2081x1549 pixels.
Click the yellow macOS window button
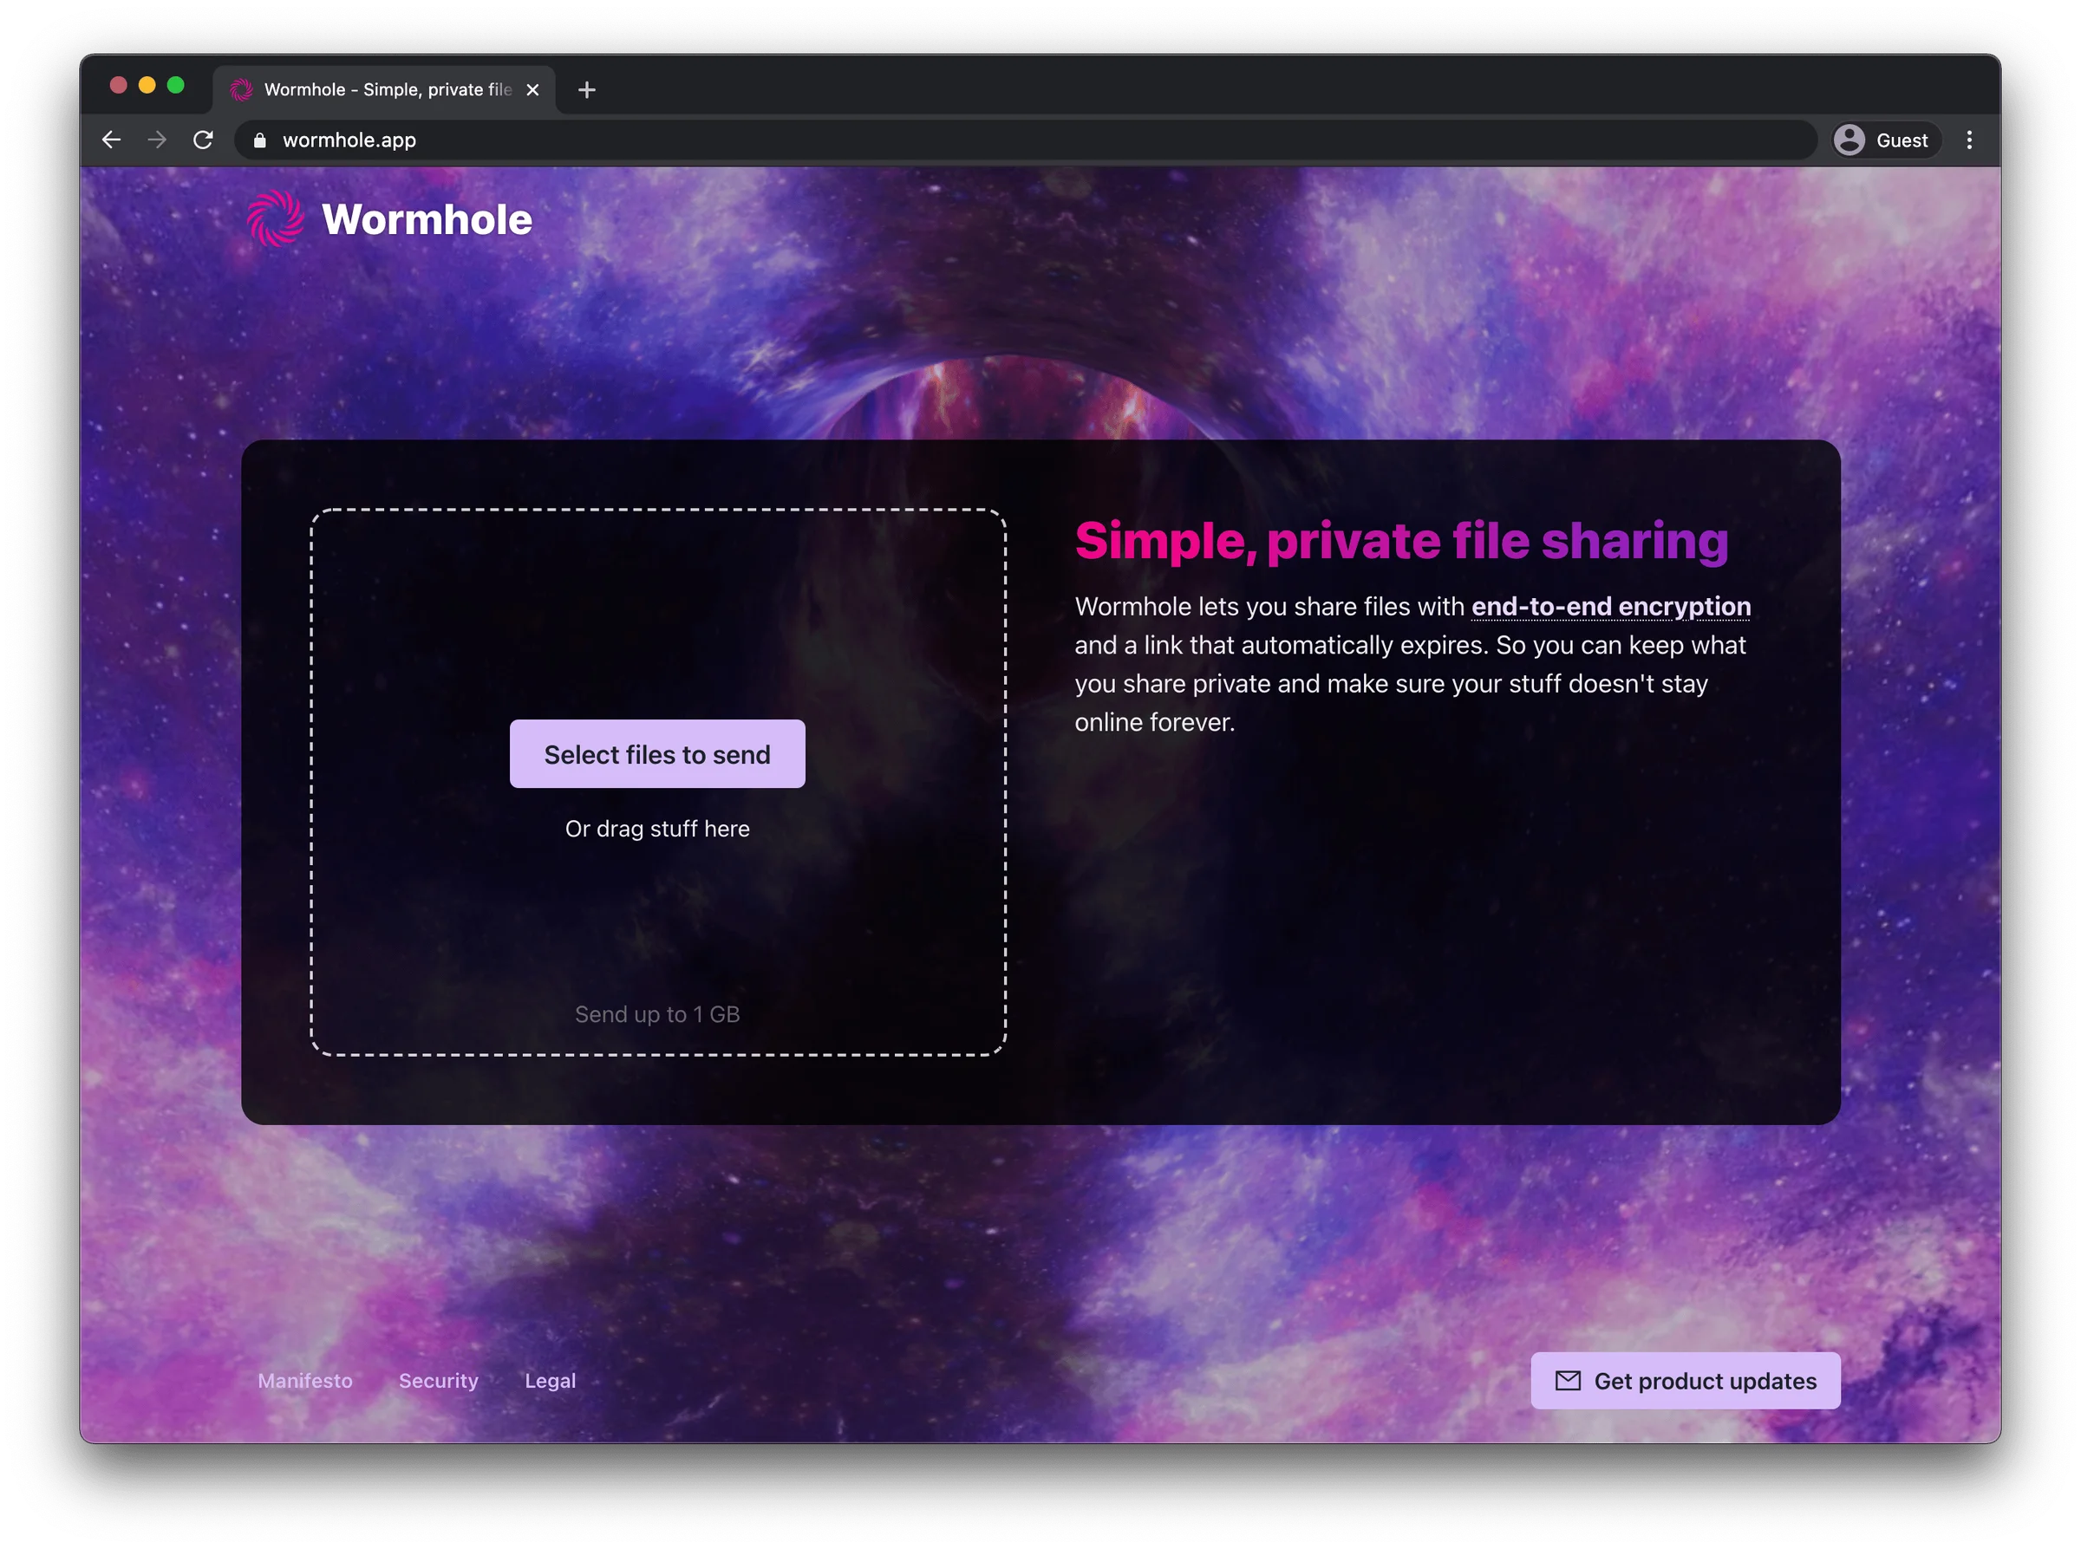[x=147, y=85]
